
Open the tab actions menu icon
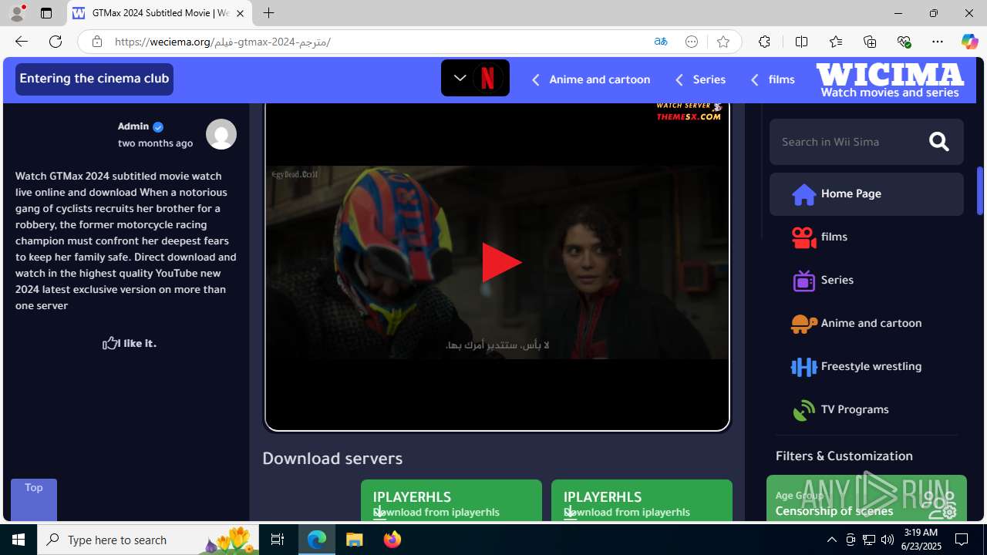click(45, 13)
